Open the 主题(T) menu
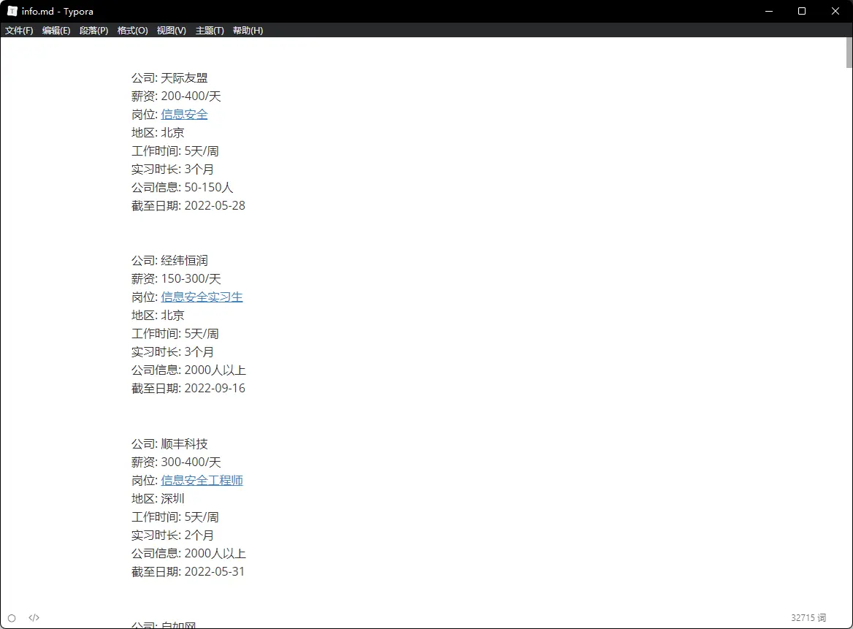 [x=210, y=31]
